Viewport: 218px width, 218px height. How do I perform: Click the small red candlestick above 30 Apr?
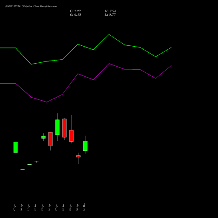click(78, 157)
